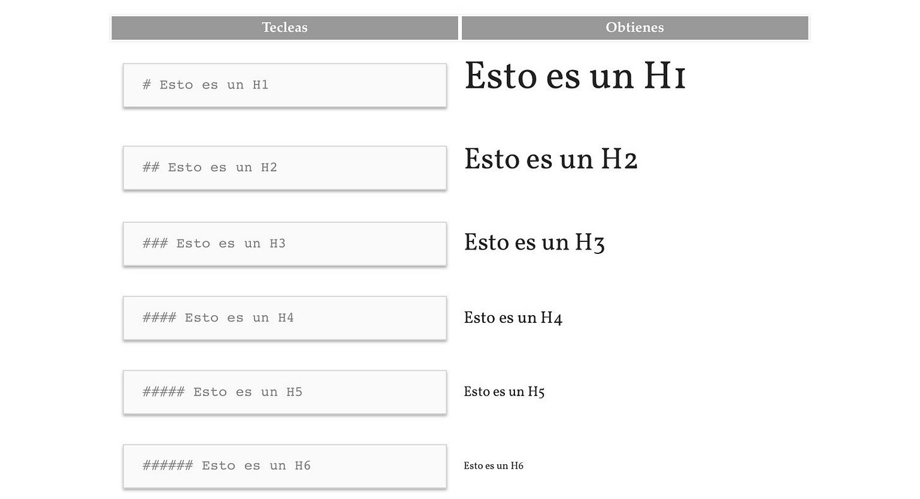Click the double hash symbols in H2 code

(151, 167)
